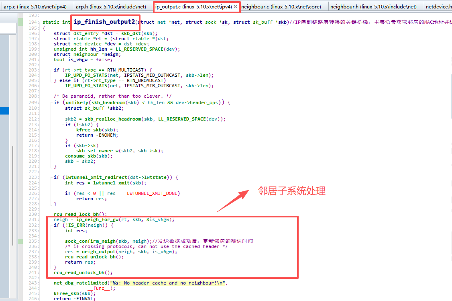Close the ip_output.c tab with its x
Screen dimensions: 452x301
[236, 7]
